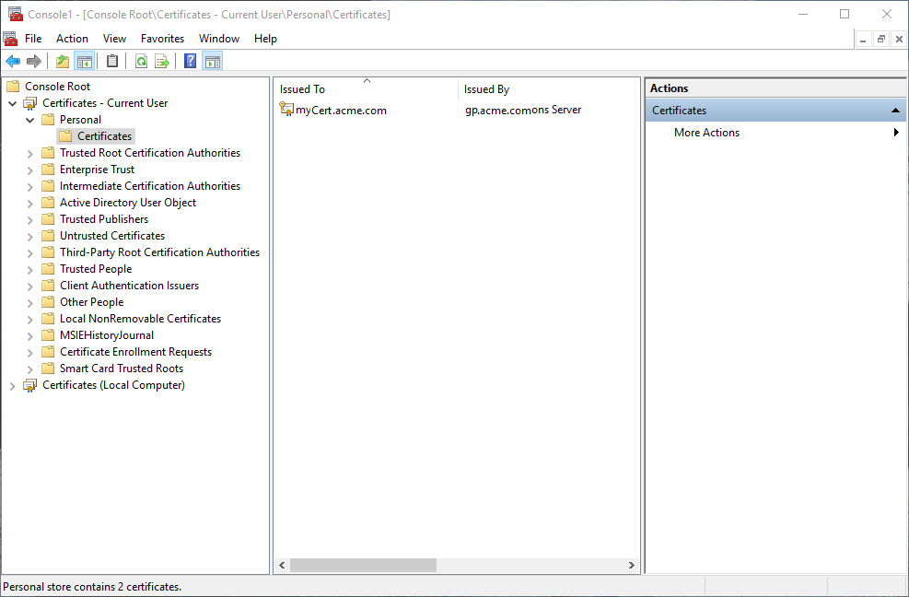Click the Export List toolbar icon

162,62
